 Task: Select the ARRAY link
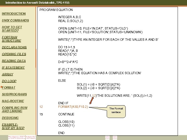click(x=8, y=74)
